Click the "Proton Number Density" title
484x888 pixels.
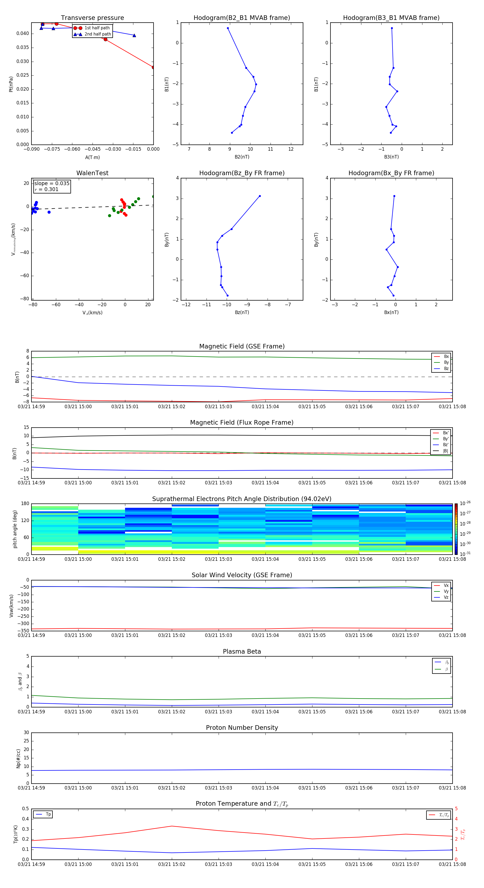(242, 728)
